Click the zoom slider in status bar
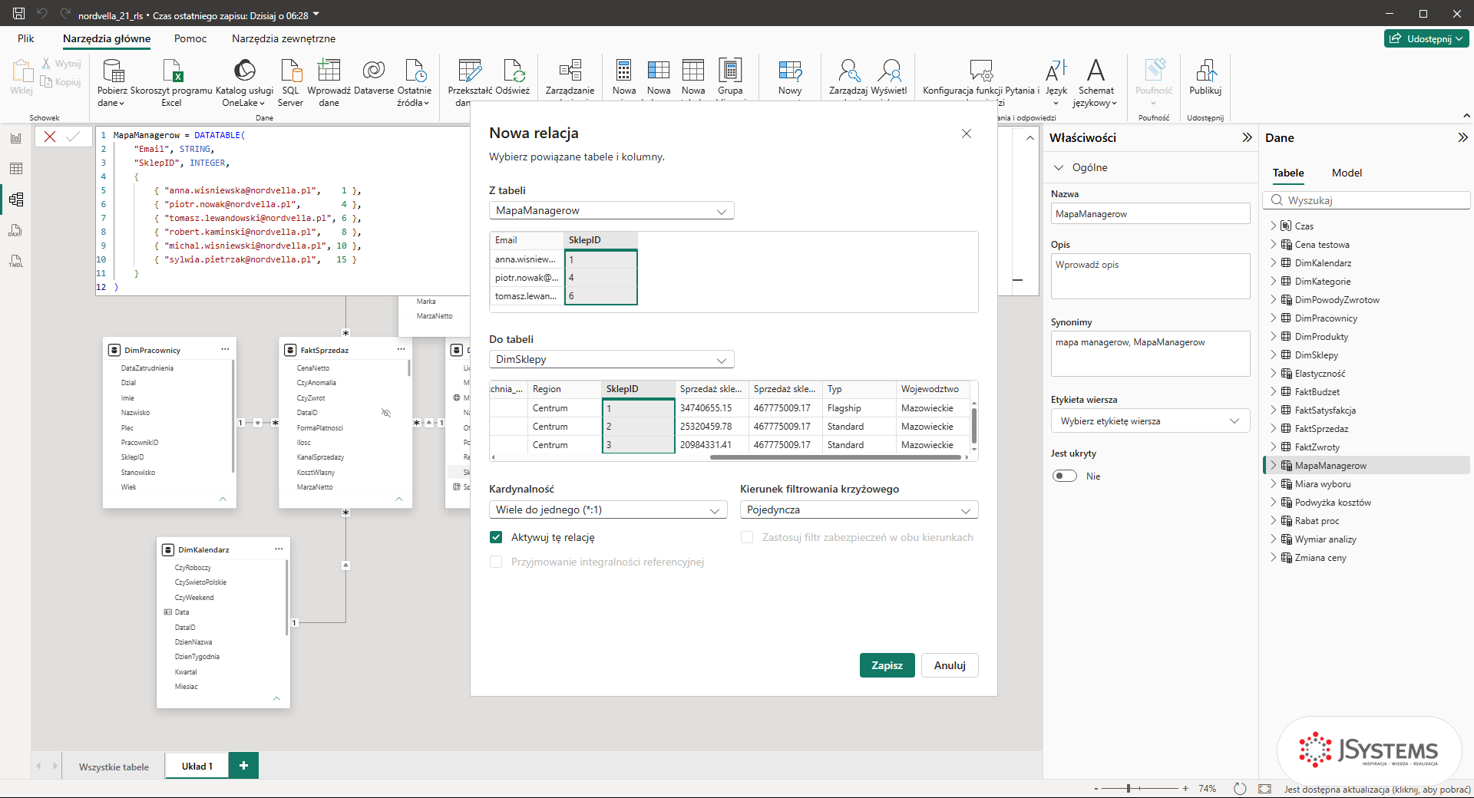The image size is (1474, 798). pyautogui.click(x=1129, y=788)
